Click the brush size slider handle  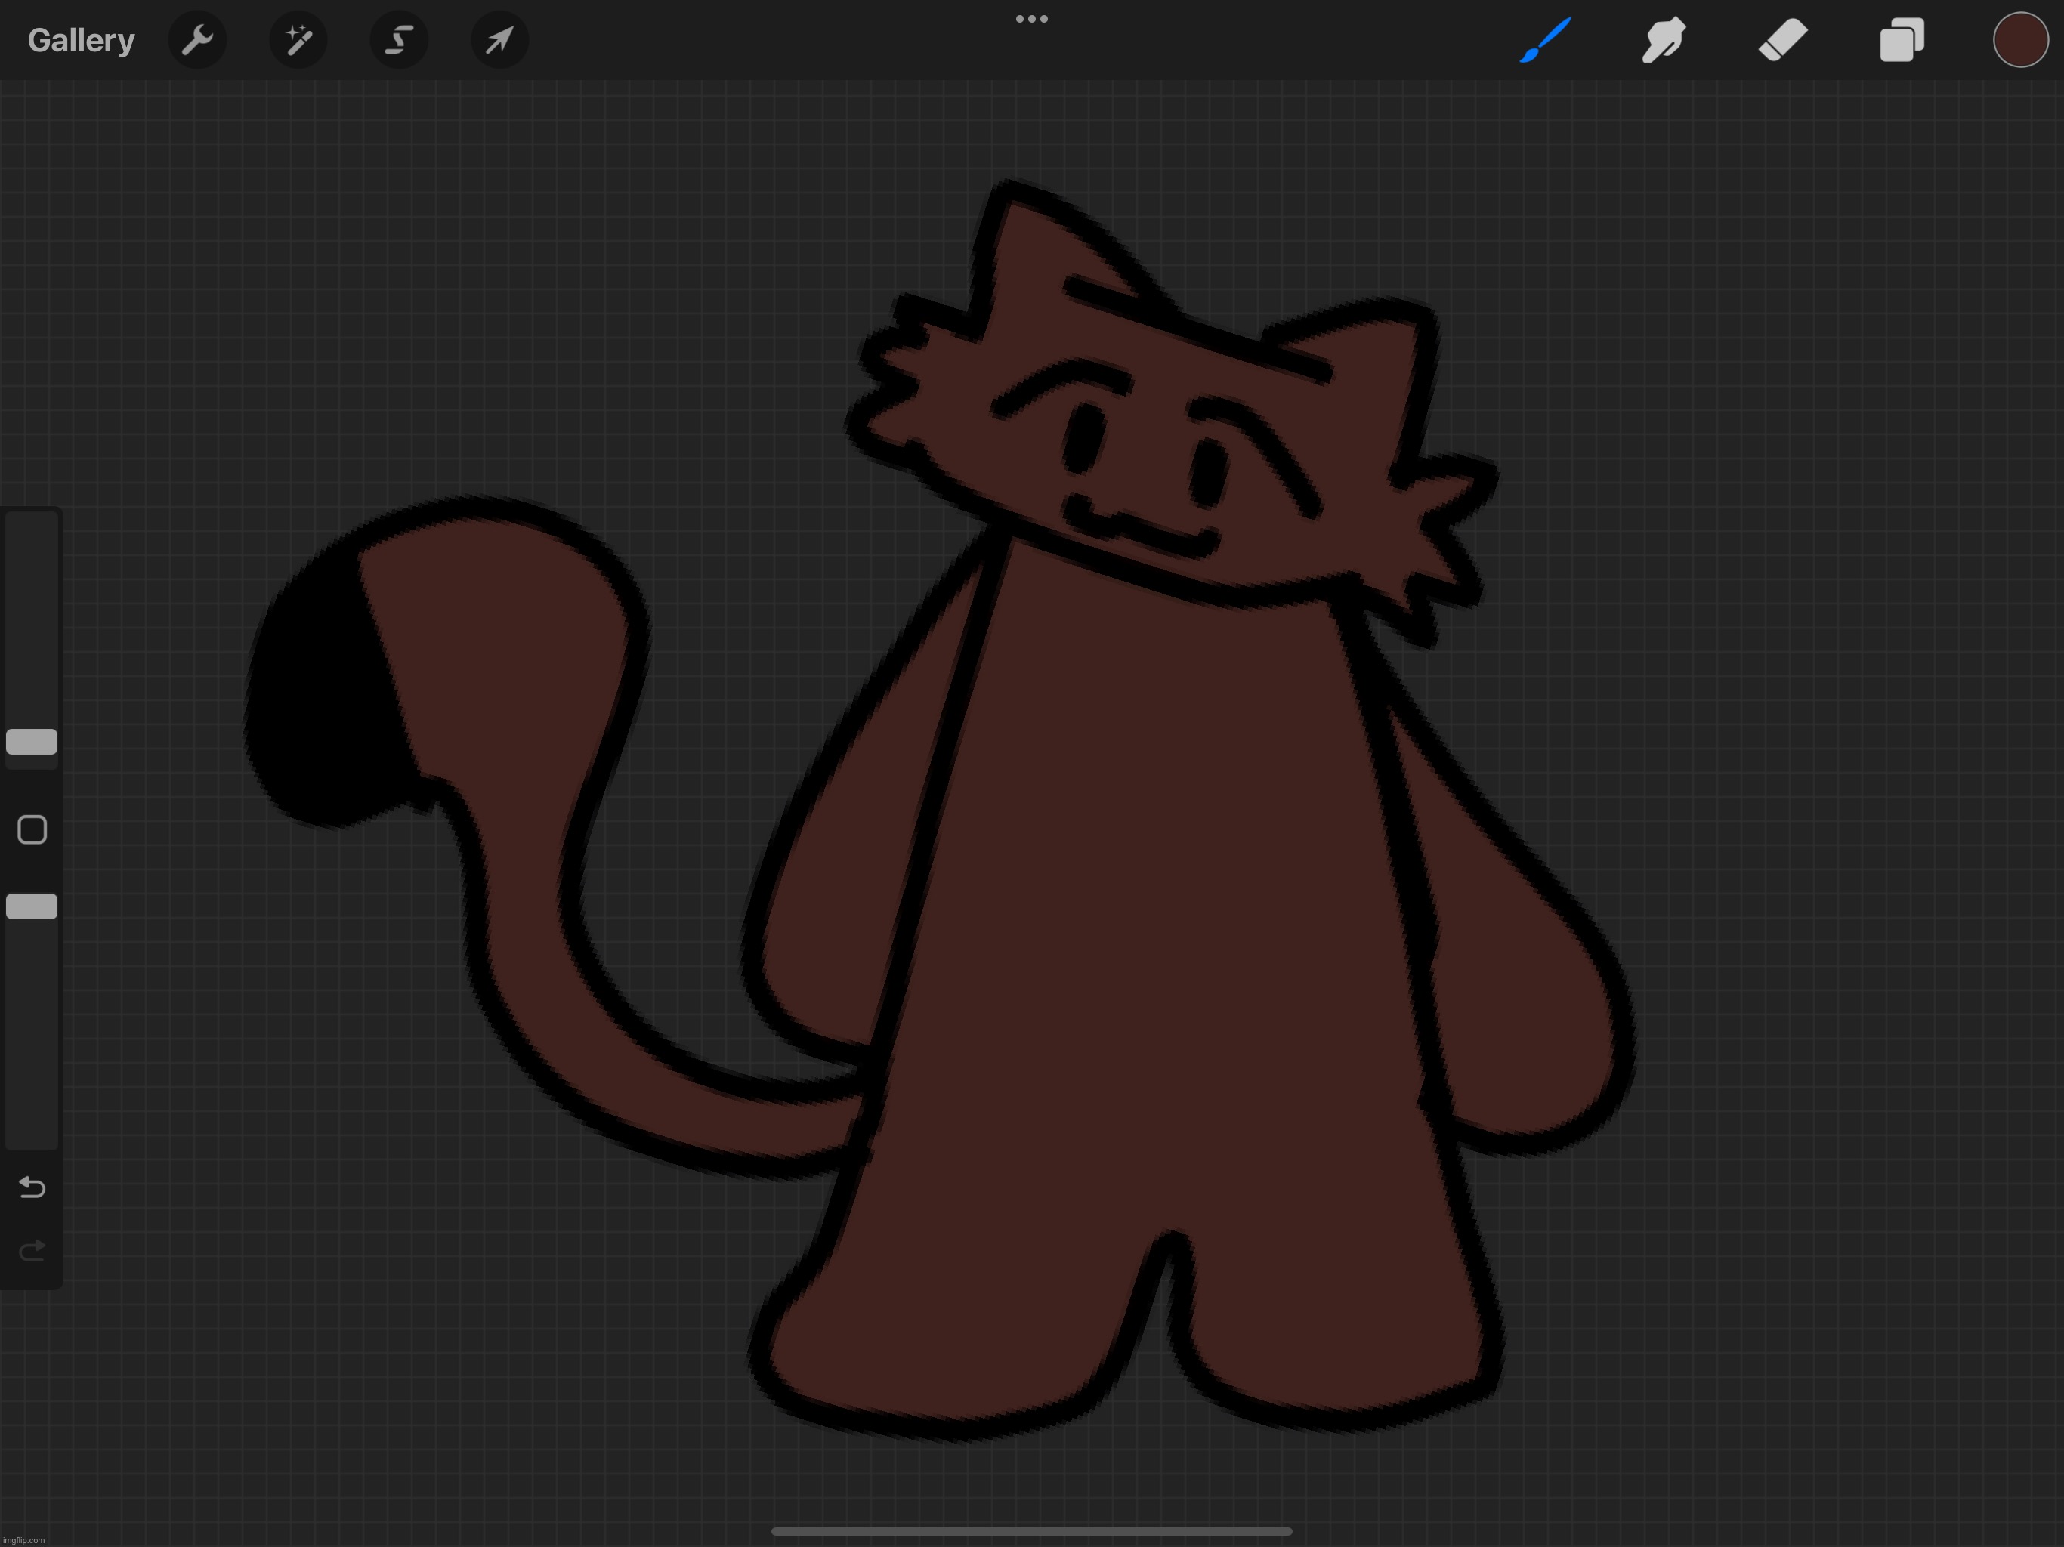32,742
